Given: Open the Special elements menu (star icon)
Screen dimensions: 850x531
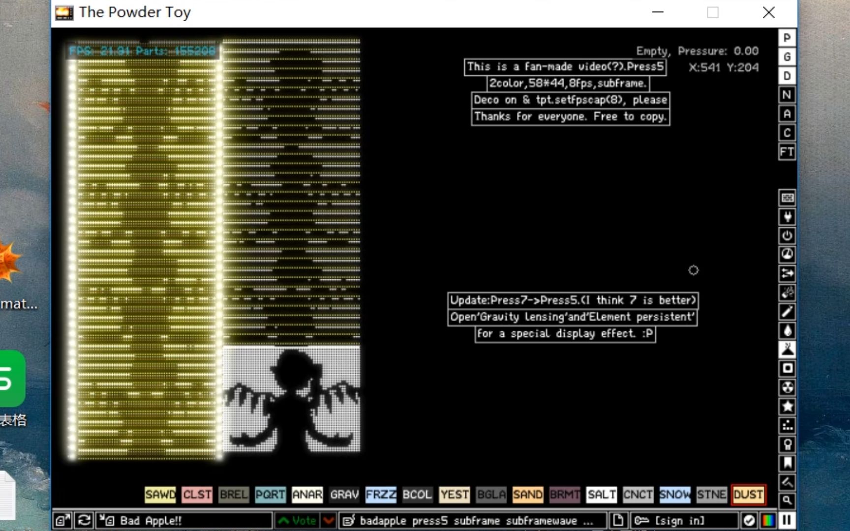Looking at the screenshot, I should pos(788,406).
